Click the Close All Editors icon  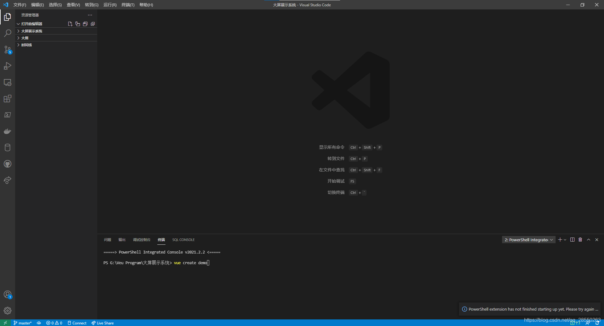(93, 24)
